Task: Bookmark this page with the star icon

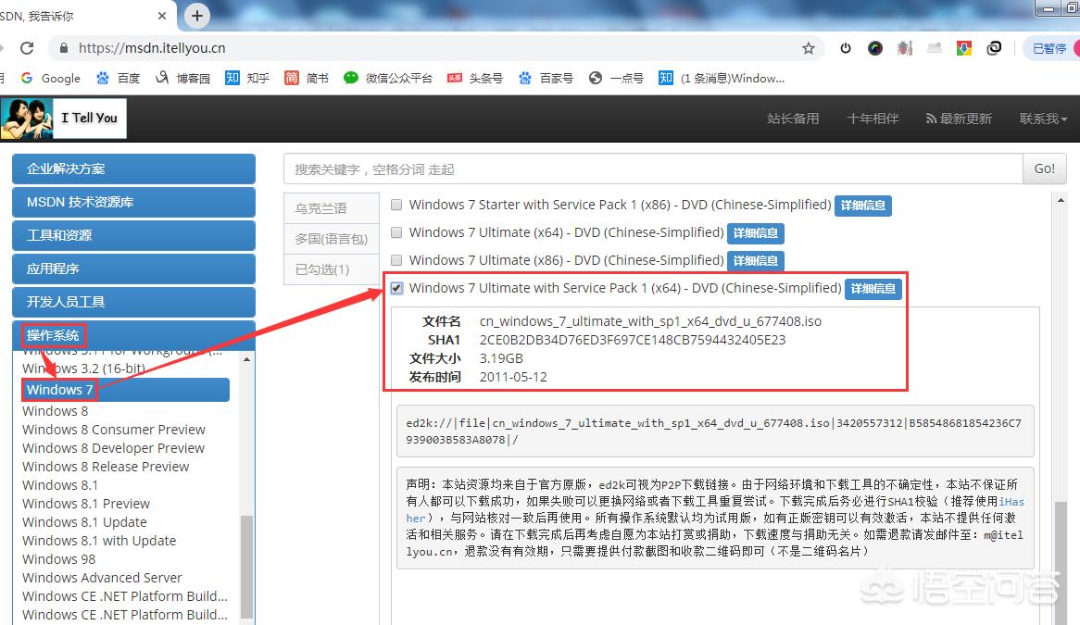Action: point(809,48)
